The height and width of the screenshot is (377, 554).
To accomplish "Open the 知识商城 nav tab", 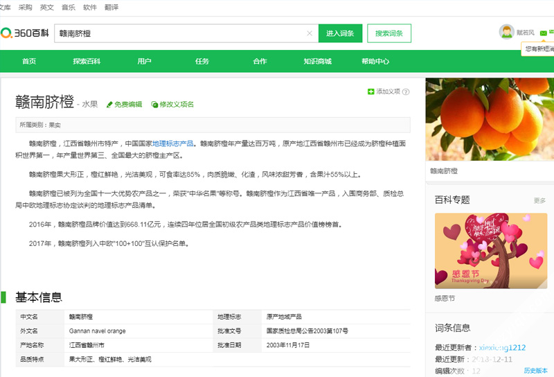I will (318, 61).
